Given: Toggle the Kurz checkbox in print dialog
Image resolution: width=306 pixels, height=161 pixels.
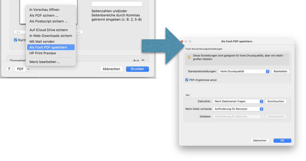Looking at the screenshot, I should click(16, 40).
